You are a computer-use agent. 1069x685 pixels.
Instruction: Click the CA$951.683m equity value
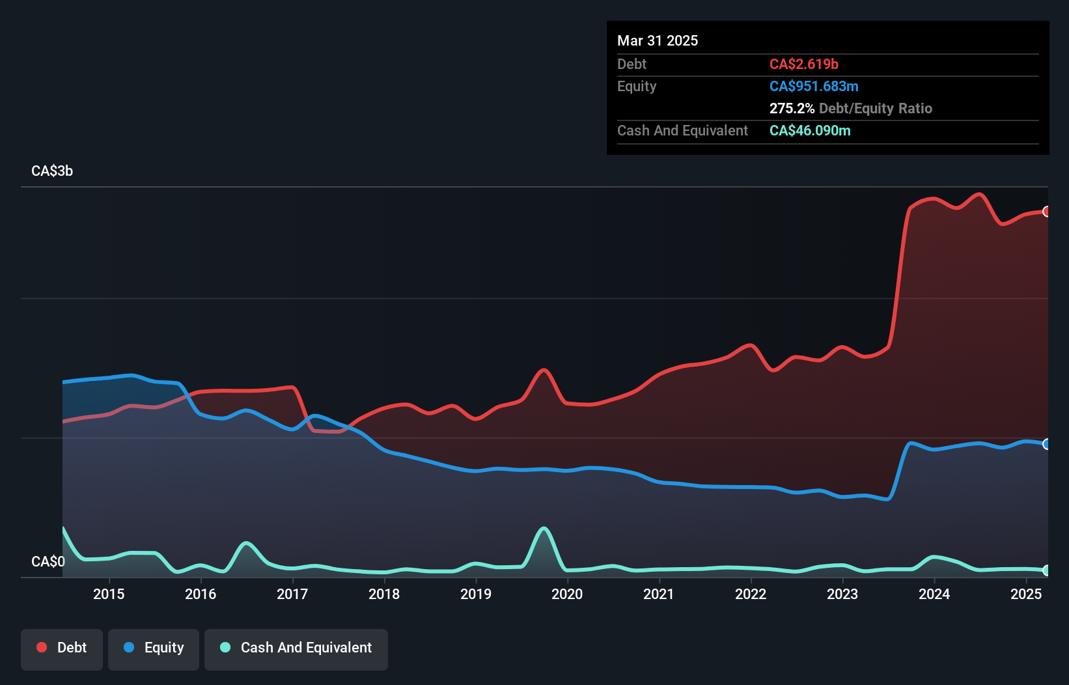click(814, 86)
